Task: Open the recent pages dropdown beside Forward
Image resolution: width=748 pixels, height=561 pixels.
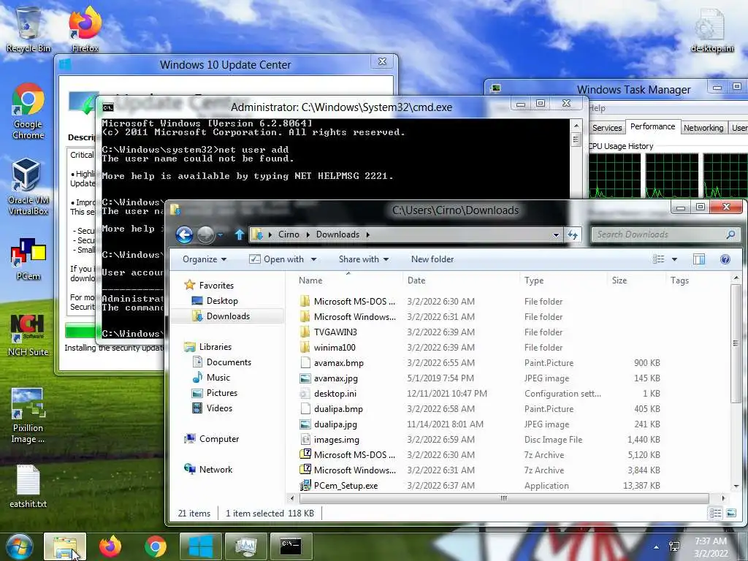Action: point(221,234)
